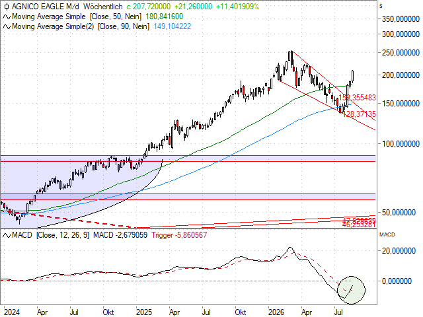Click the MACD [Close, 12, 26, 9] label
Viewport: 423px width, 317px height.
tap(50, 235)
